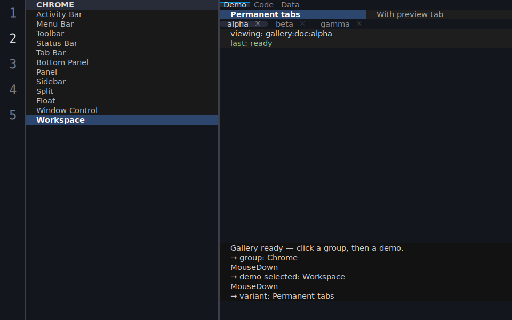512x320 pixels.
Task: Select activity bar item 2
Action: pyautogui.click(x=13, y=38)
